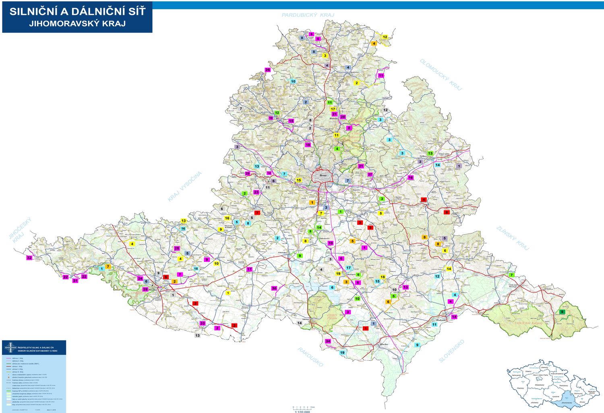
Task: Click the ŘSD highway crossing logo
Action: pyautogui.click(x=10, y=348)
